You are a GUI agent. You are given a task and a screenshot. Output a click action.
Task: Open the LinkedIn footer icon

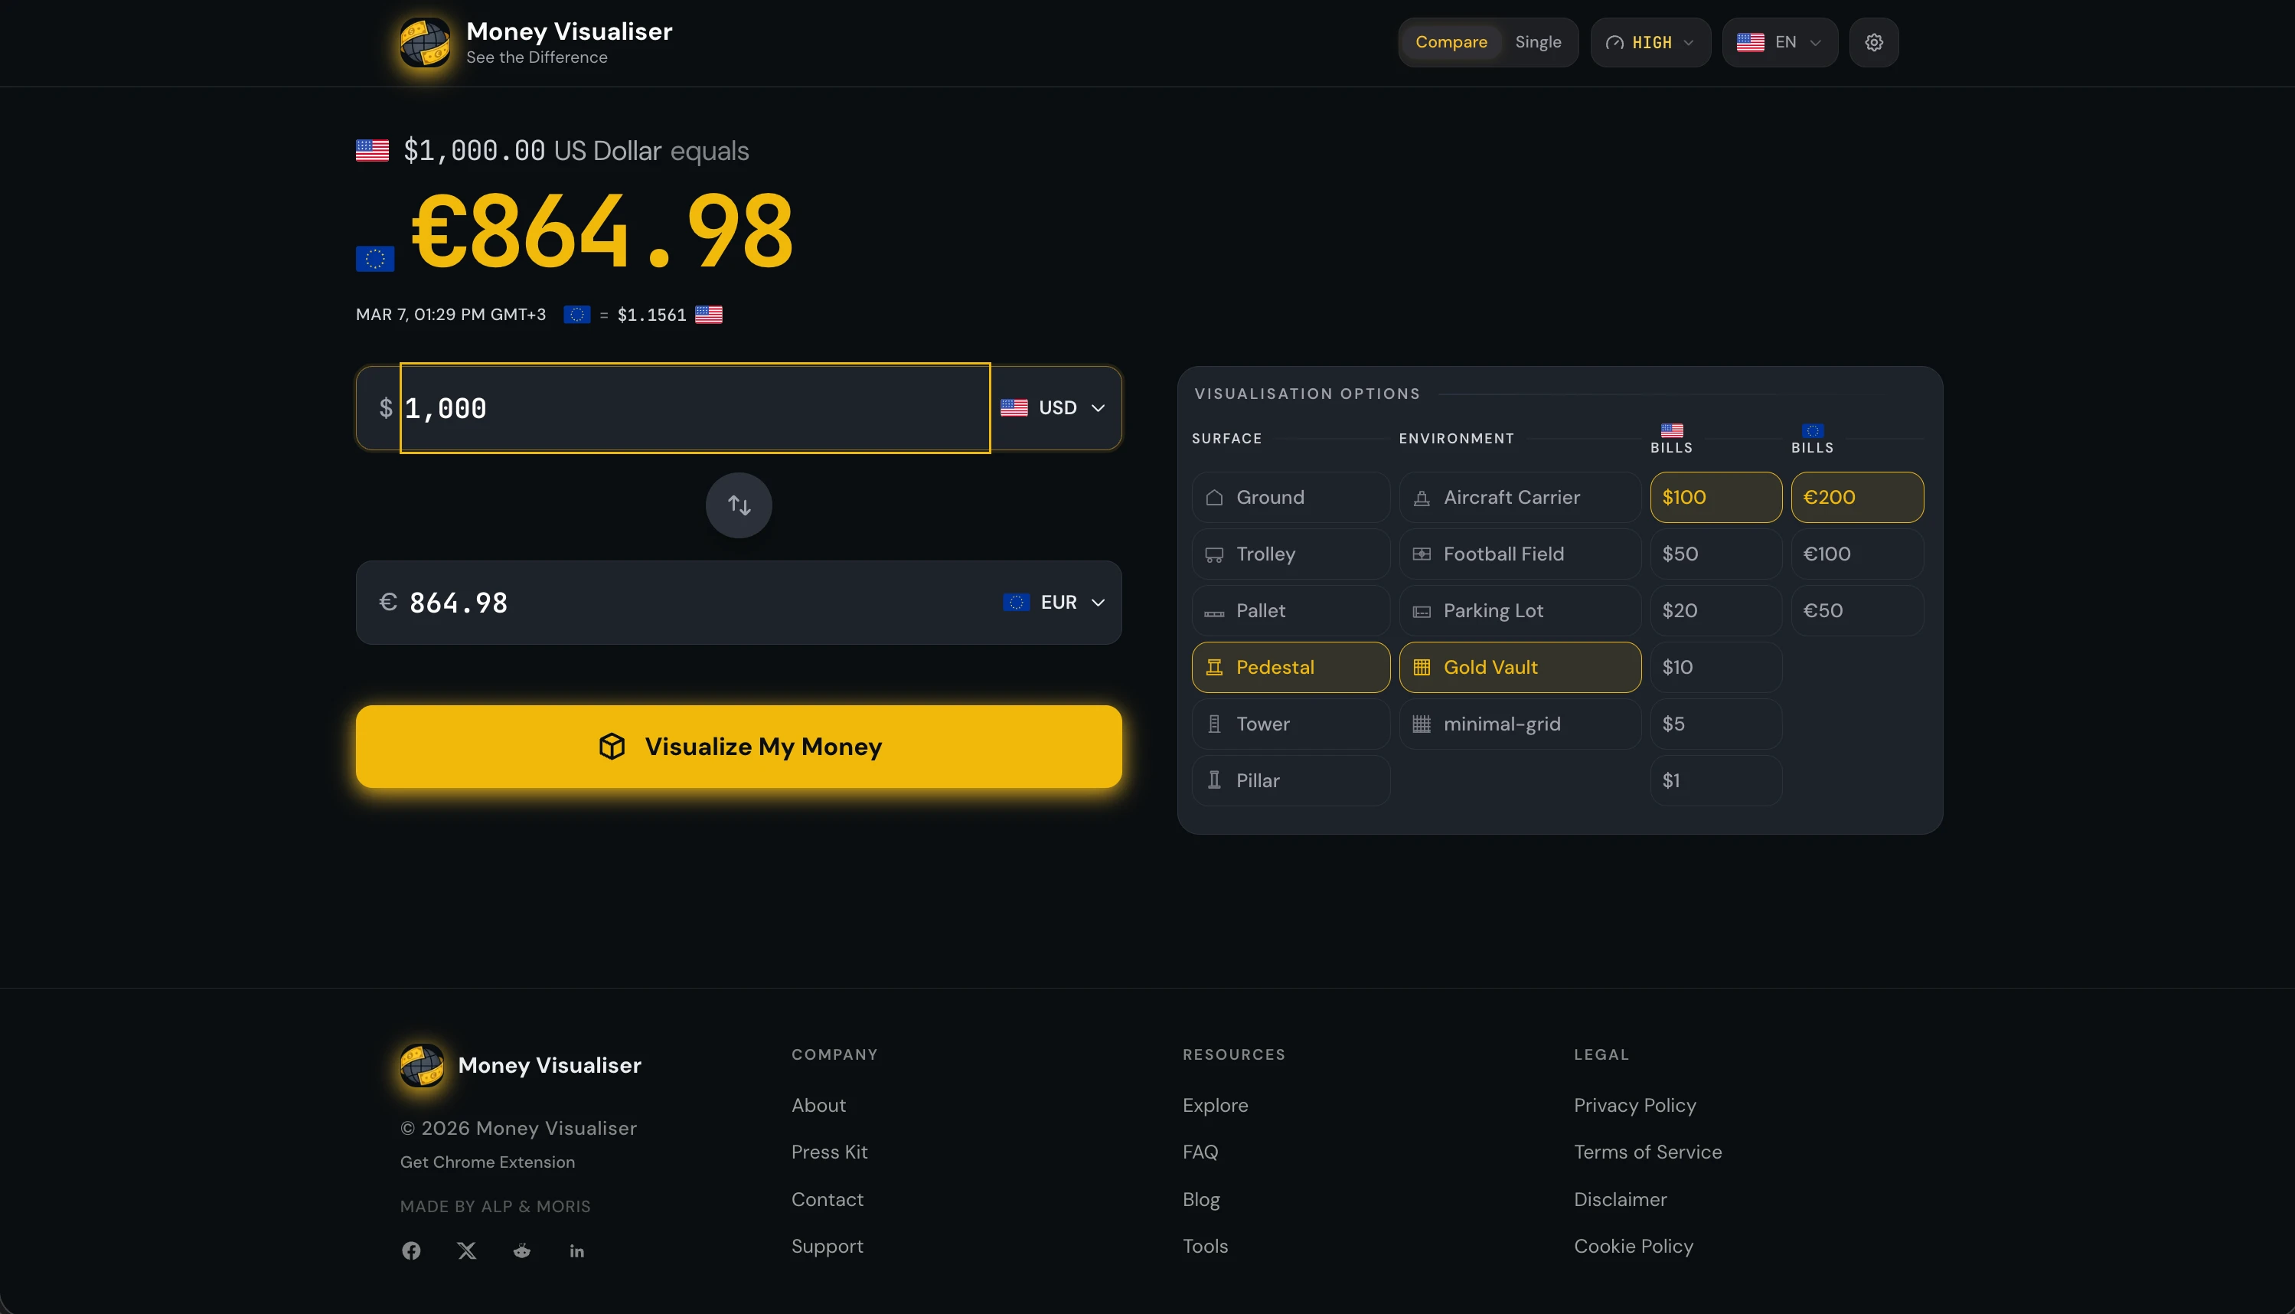pos(576,1251)
